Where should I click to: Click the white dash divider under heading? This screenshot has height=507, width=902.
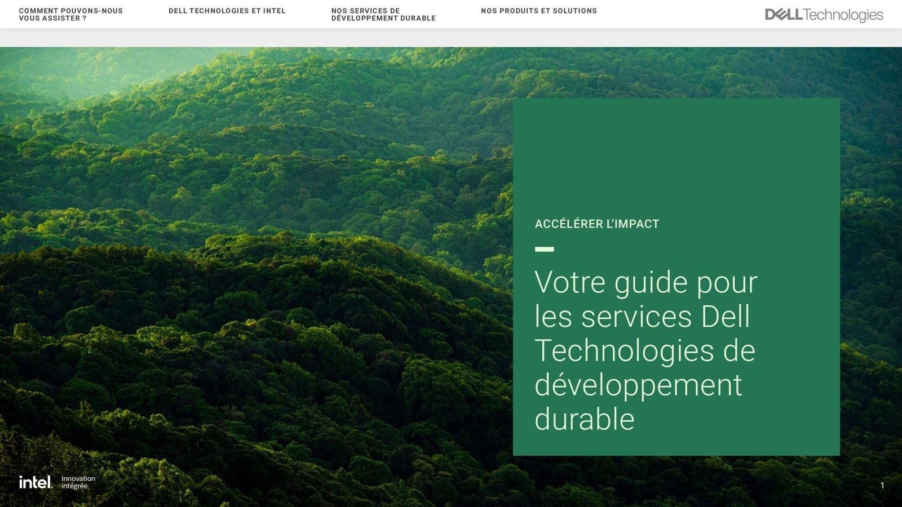tap(544, 249)
